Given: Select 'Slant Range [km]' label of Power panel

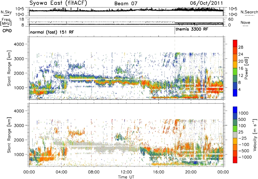Looking at the screenshot, I should point(9,68).
